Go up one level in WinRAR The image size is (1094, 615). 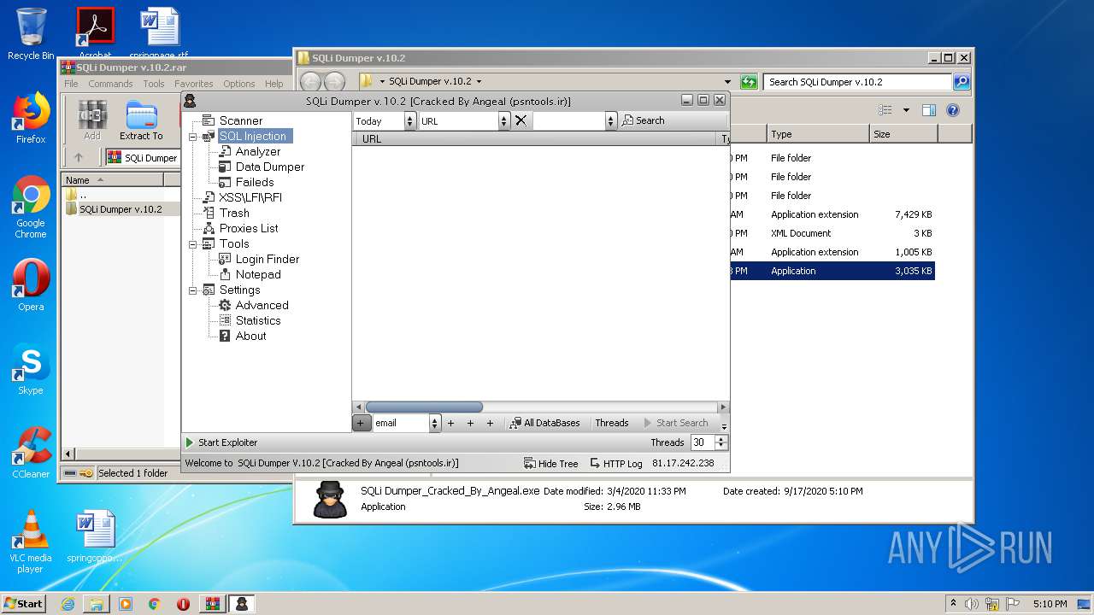coord(79,157)
